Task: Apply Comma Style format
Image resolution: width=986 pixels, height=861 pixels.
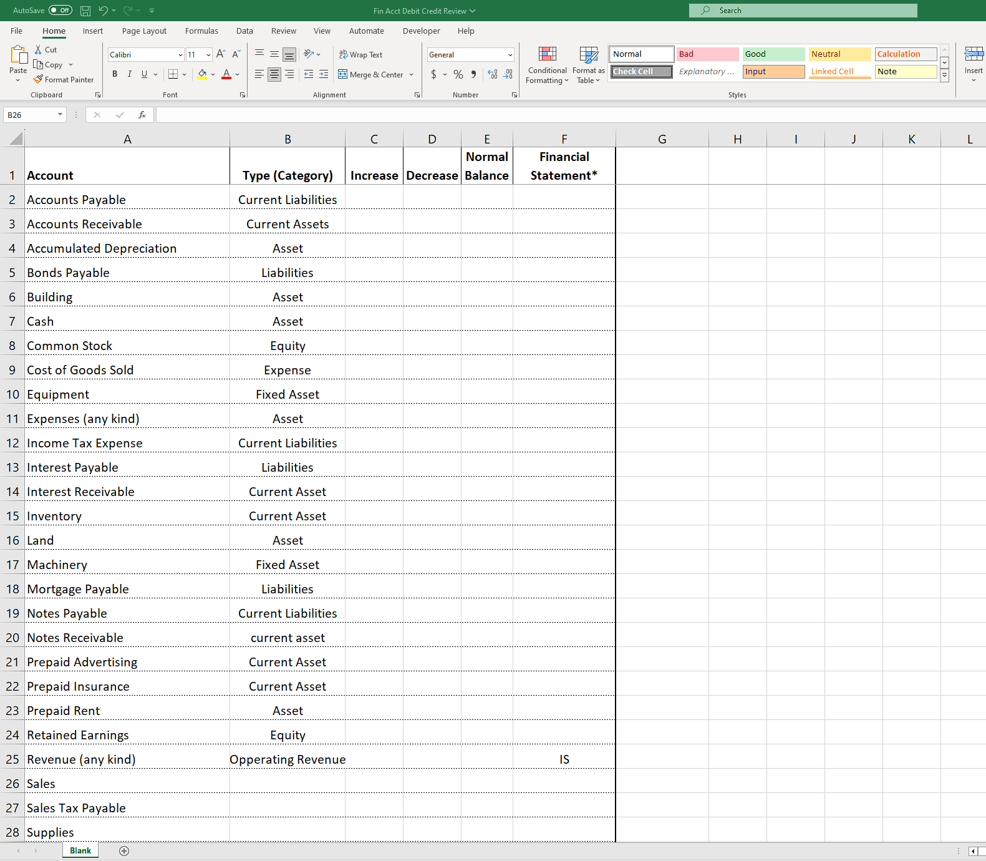Action: (x=474, y=74)
